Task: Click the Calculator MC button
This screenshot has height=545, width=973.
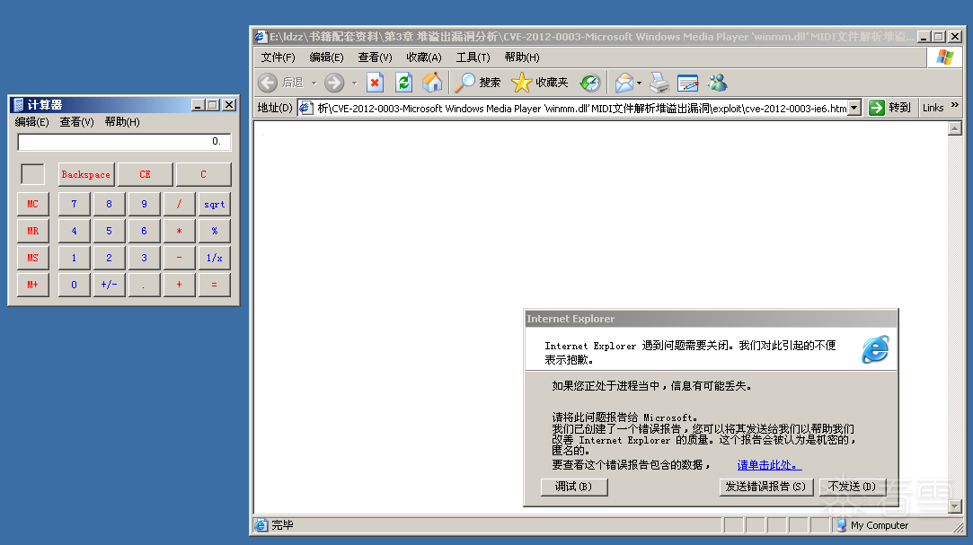Action: point(32,204)
